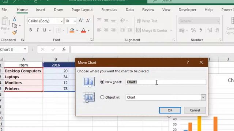Align text left

99,30
